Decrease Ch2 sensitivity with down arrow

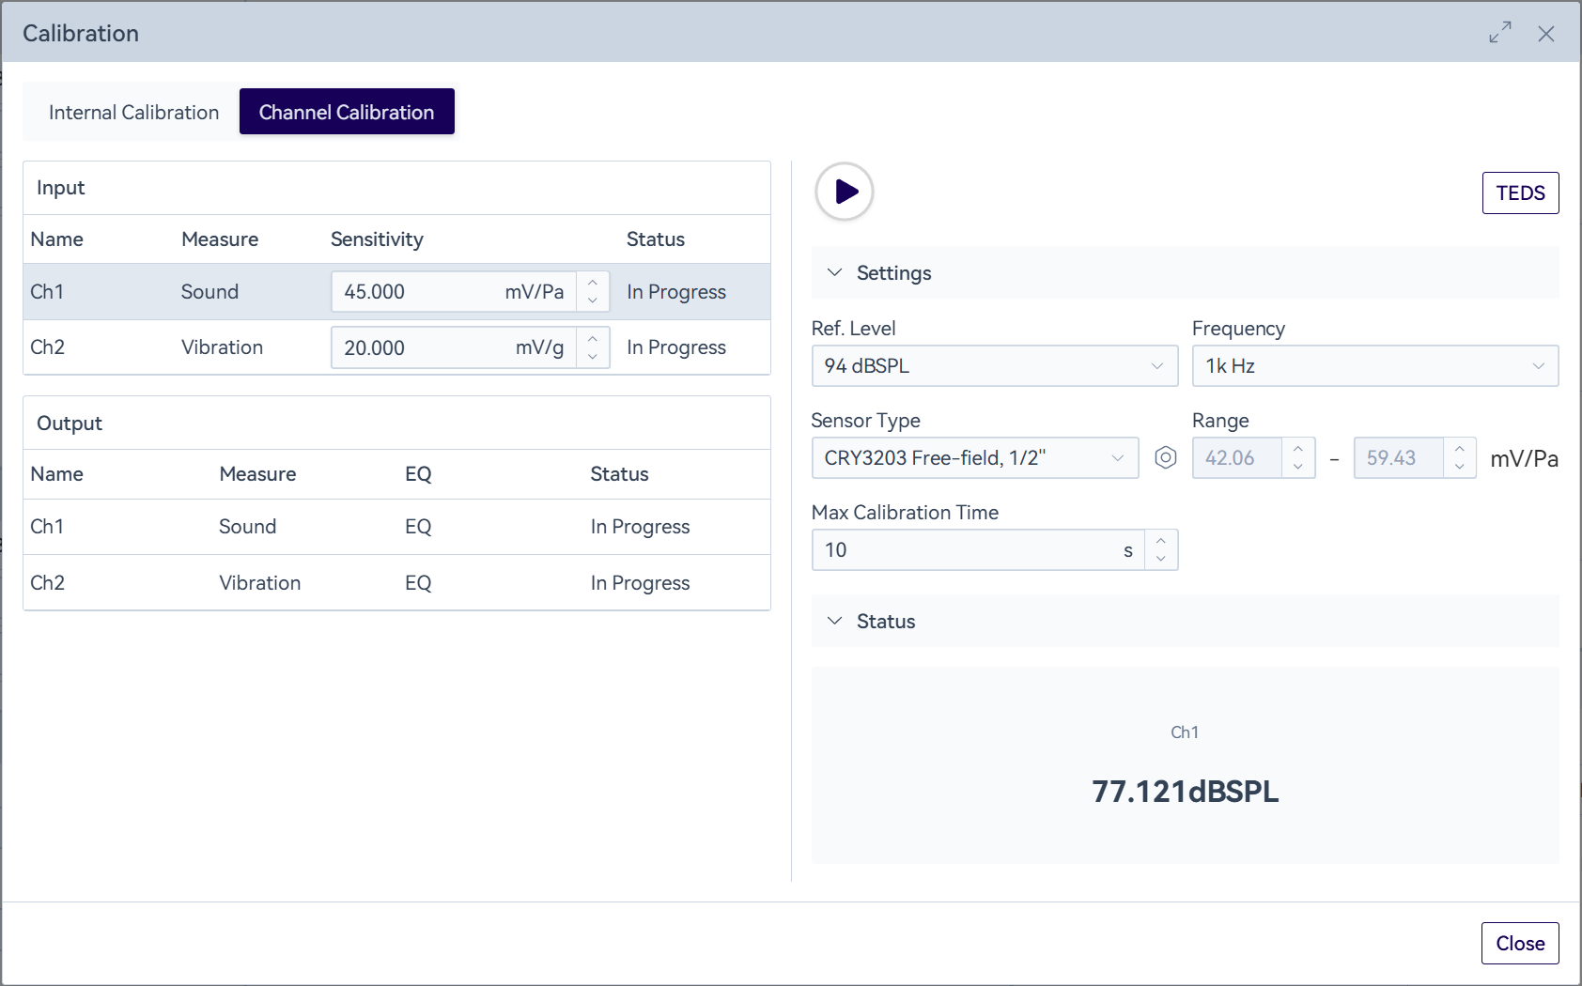coord(593,357)
